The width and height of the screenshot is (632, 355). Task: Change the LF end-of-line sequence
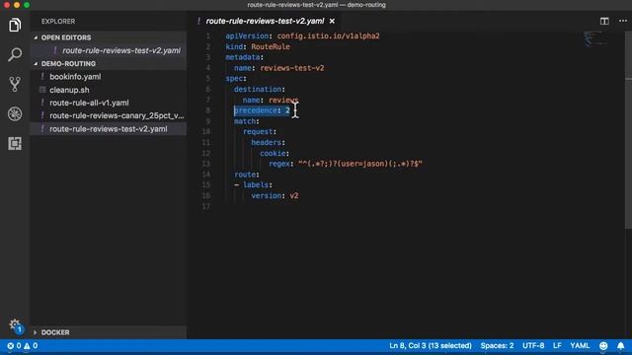point(557,346)
